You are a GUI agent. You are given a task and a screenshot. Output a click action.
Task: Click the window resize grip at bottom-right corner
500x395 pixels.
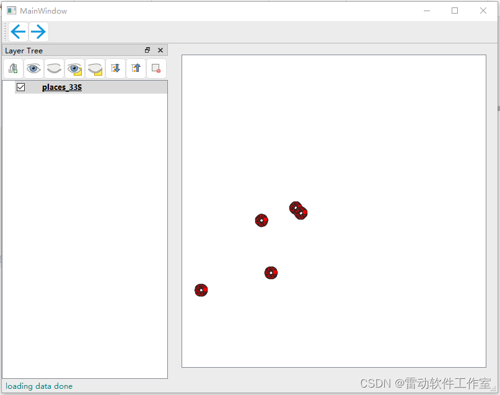493,389
